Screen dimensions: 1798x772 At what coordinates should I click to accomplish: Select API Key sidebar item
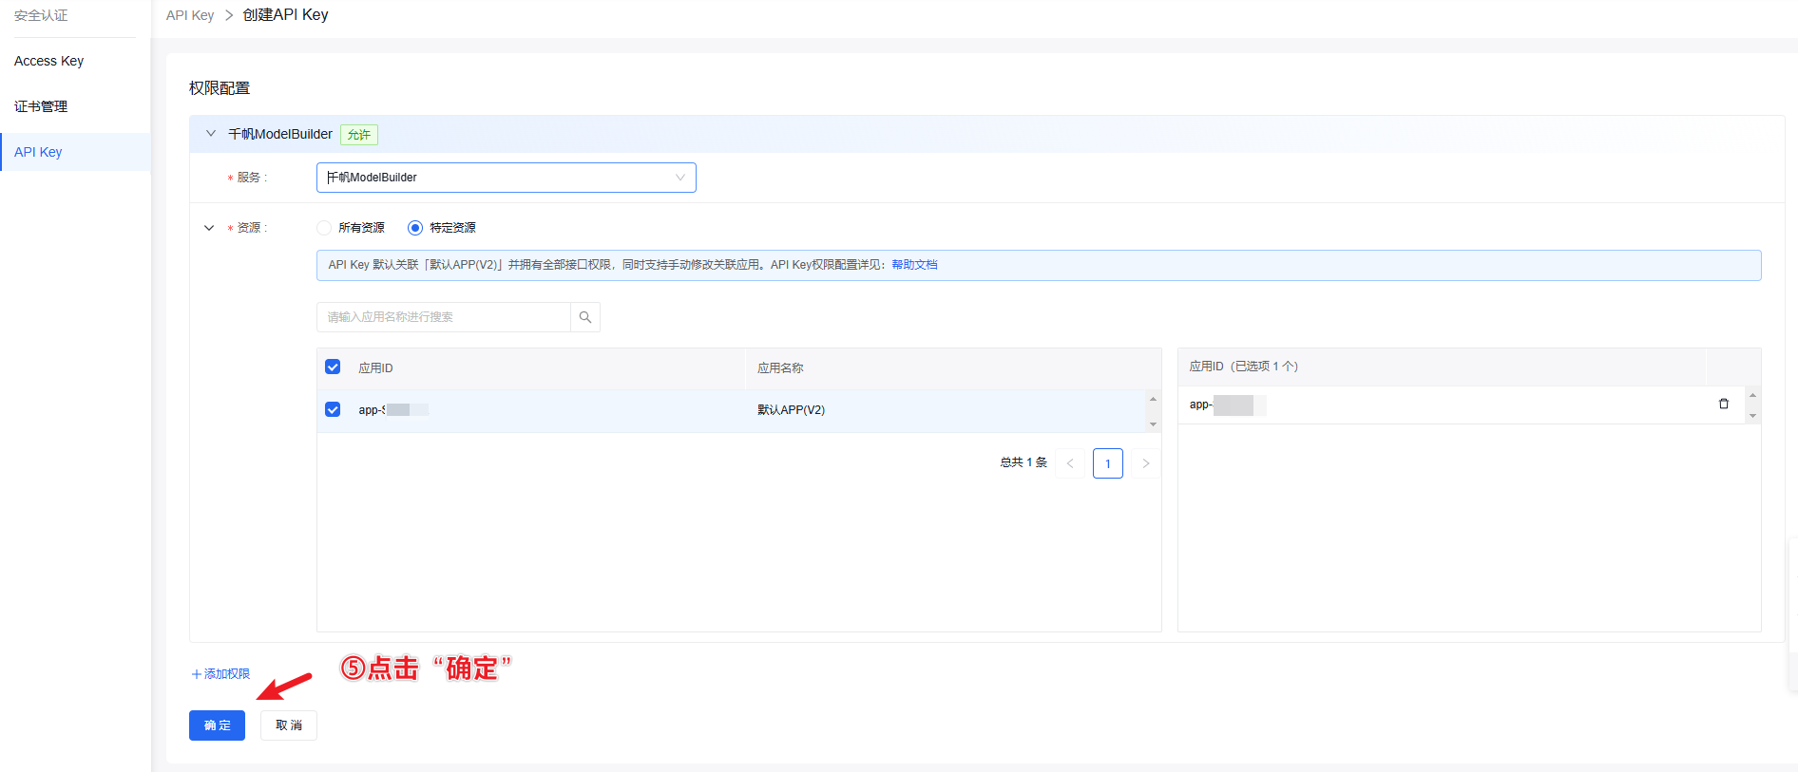pyautogui.click(x=76, y=152)
